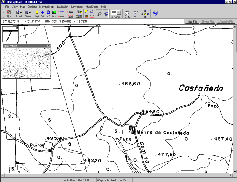Toggle the green map feature tool
The image size is (237, 182).
pos(54,14)
